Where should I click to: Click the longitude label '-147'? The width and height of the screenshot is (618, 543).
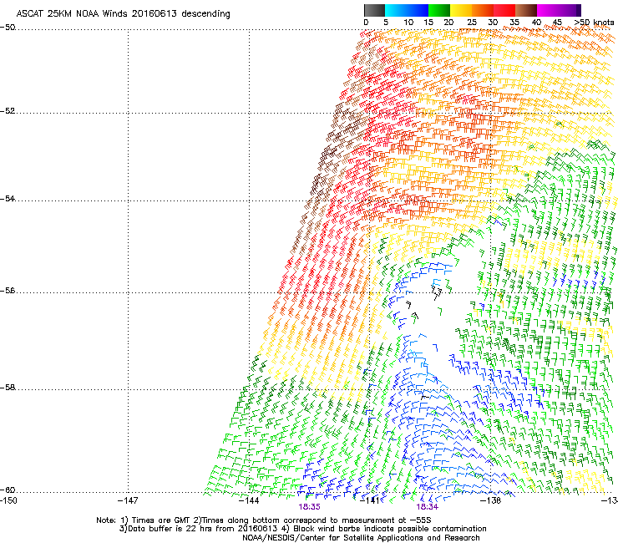(128, 500)
